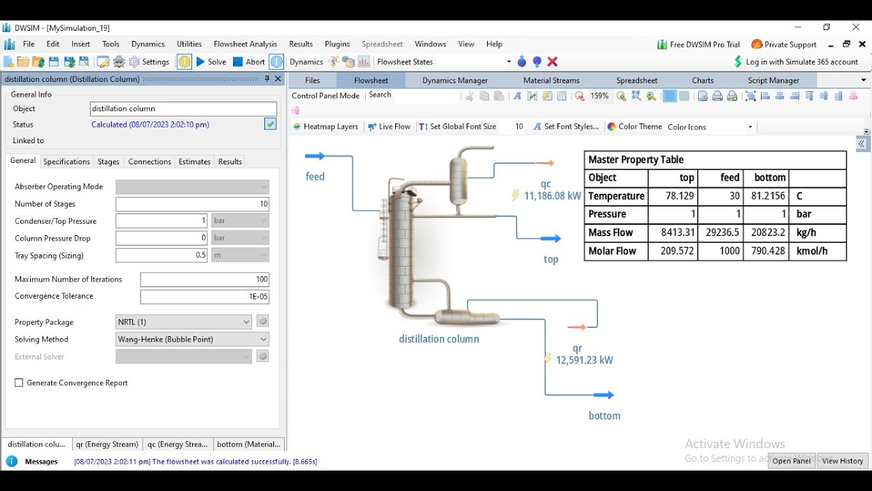Click the Align lefts icon

click(x=765, y=96)
